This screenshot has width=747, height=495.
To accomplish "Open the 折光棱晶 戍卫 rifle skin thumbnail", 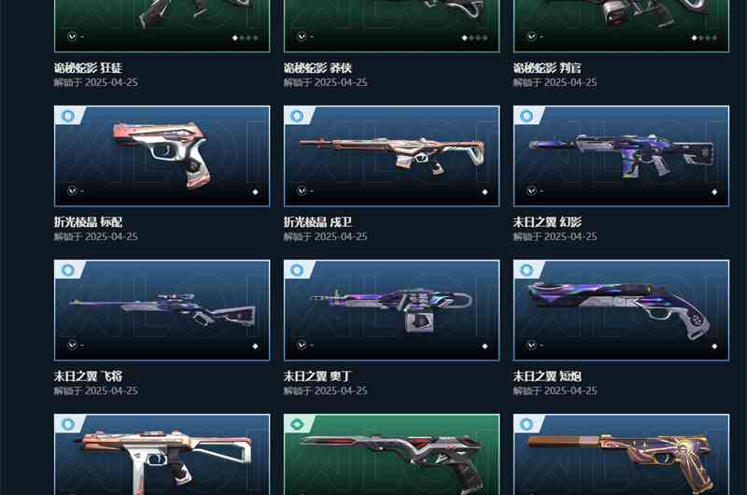I will [391, 156].
